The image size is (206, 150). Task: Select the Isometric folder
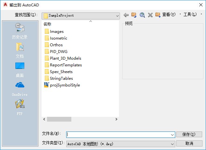click(x=56, y=38)
